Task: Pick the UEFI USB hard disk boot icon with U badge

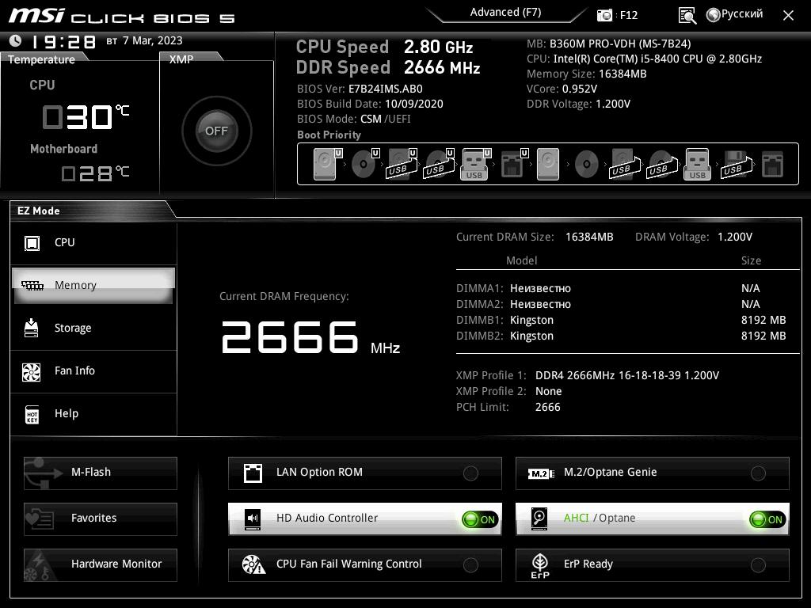Action: pos(402,164)
